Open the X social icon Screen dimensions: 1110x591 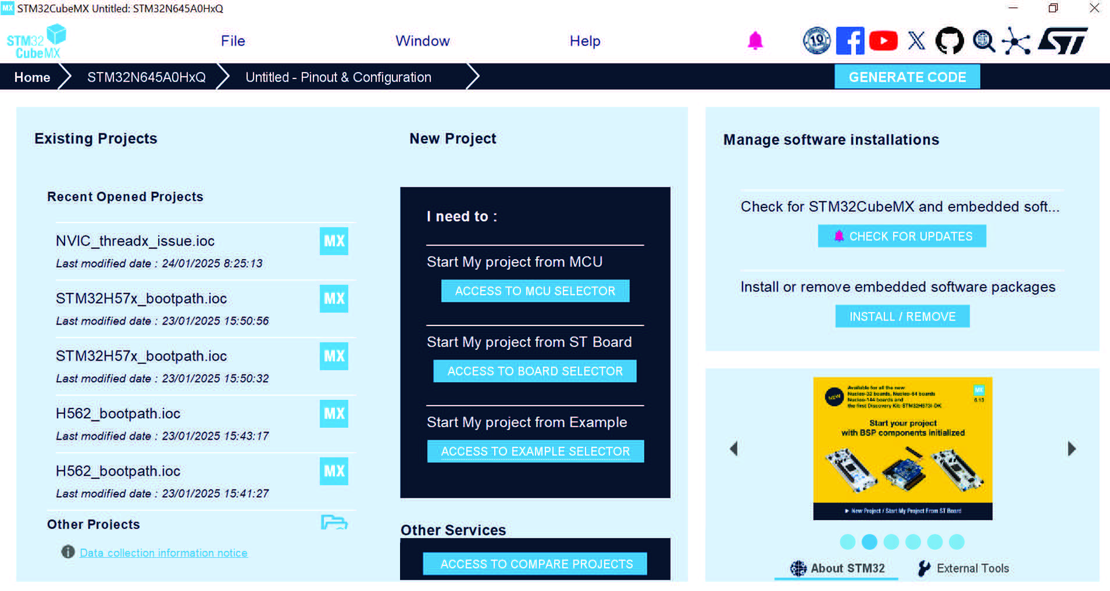[916, 41]
